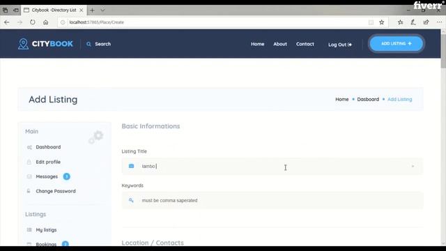Click the search magnifier icon in header
This screenshot has height=251, width=446.
pos(89,44)
